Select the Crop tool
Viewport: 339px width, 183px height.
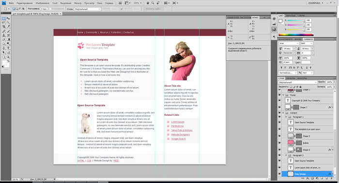pyautogui.click(x=4, y=27)
